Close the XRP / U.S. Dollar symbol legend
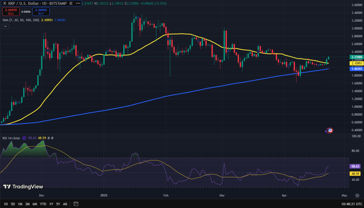The height and width of the screenshot is (208, 364). (5, 3)
